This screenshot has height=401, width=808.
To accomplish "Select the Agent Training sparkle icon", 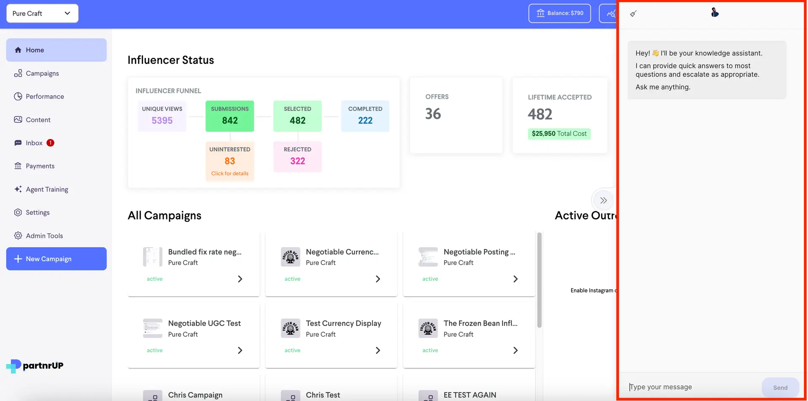I will 18,189.
